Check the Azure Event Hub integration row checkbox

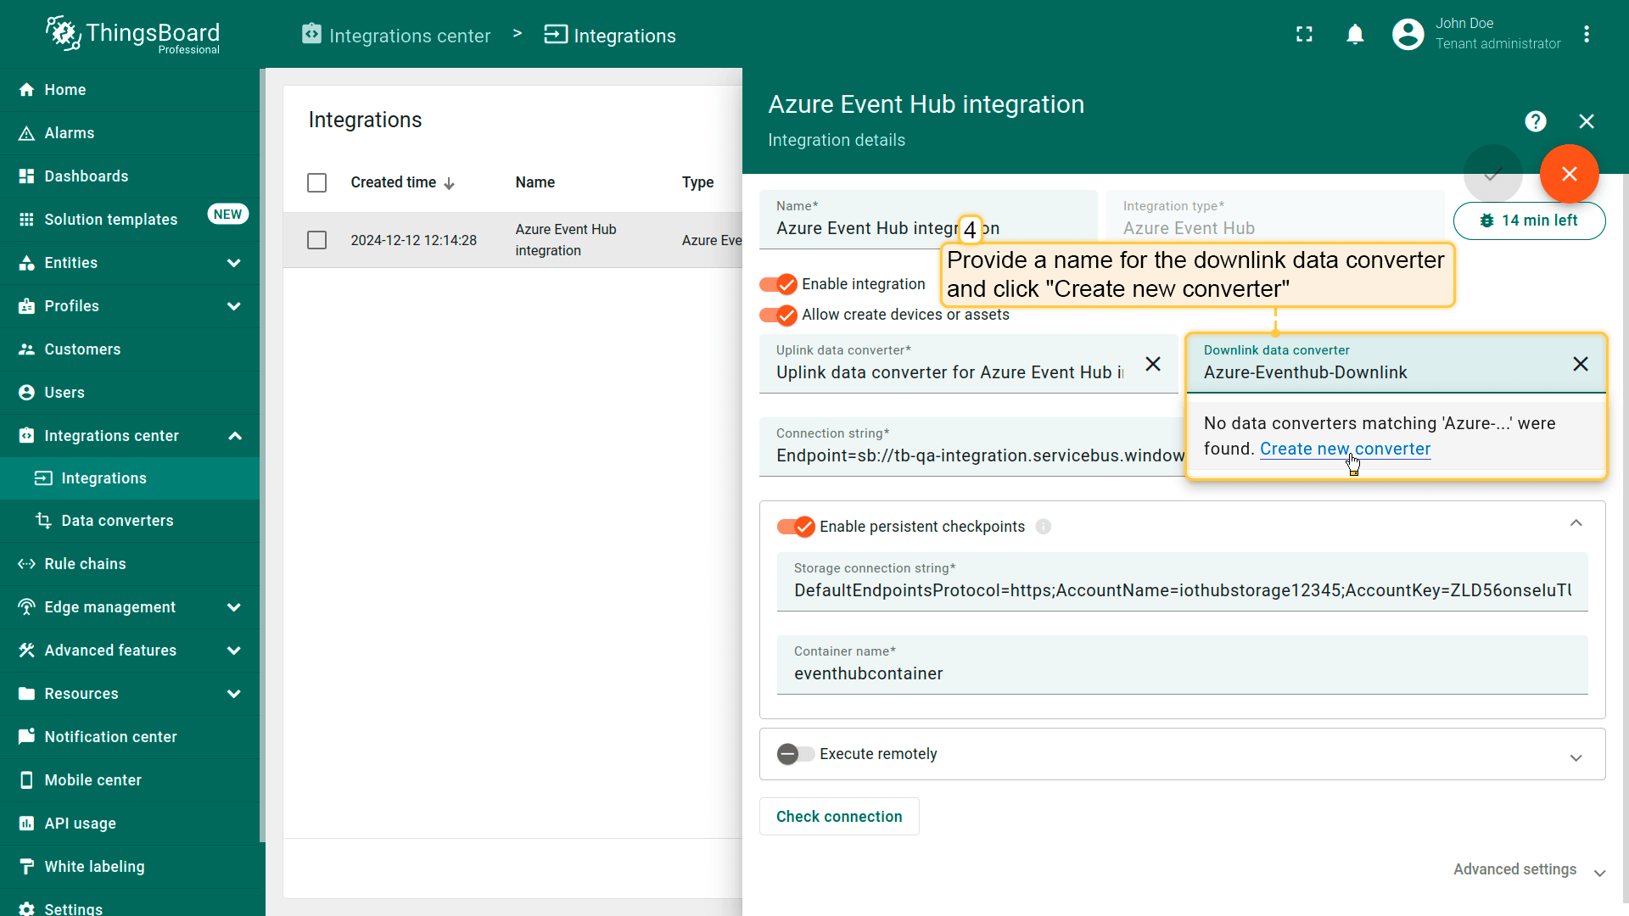[316, 240]
